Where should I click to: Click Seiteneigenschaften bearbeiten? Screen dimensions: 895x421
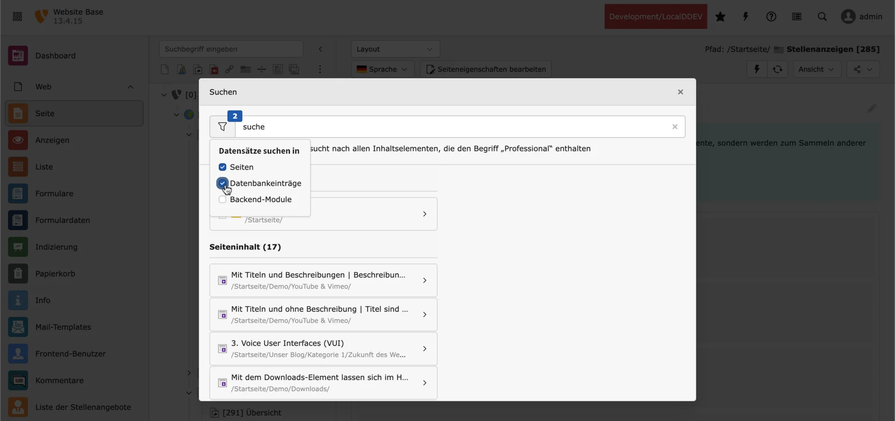coord(485,69)
